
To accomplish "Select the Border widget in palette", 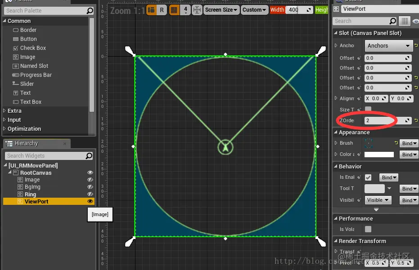I will pos(25,30).
